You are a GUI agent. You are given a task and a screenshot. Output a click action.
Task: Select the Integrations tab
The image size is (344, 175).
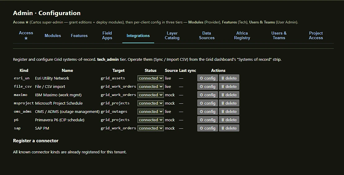138,35
